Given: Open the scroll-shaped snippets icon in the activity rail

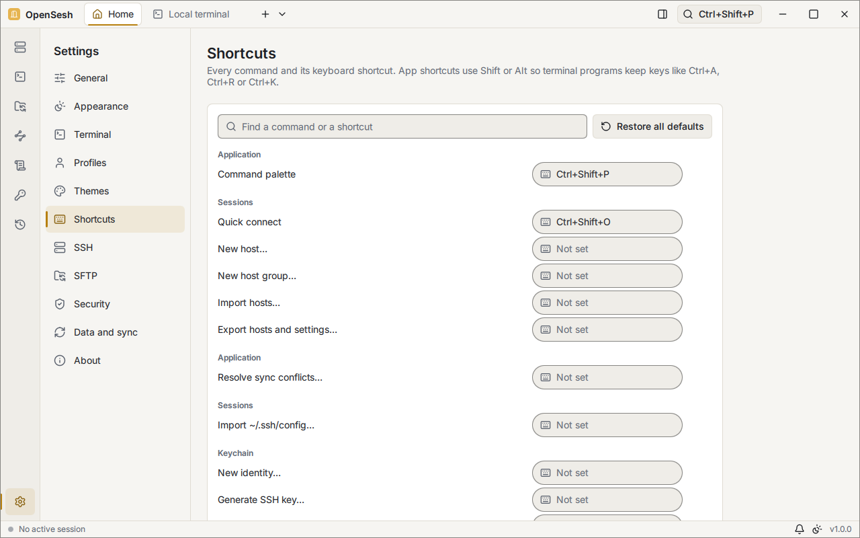Looking at the screenshot, I should click(x=20, y=165).
